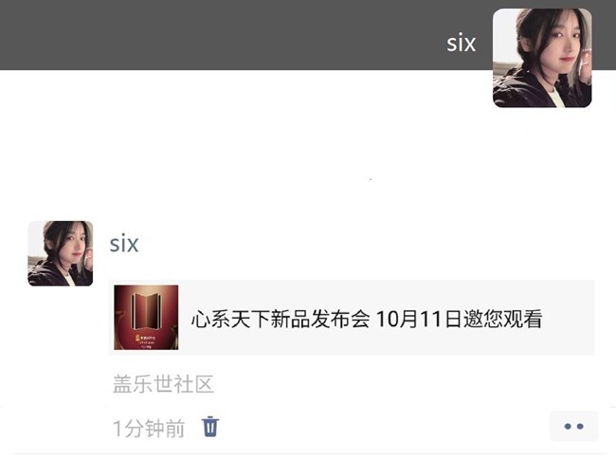
Task: Open the red product launch thumbnail
Action: point(146,318)
